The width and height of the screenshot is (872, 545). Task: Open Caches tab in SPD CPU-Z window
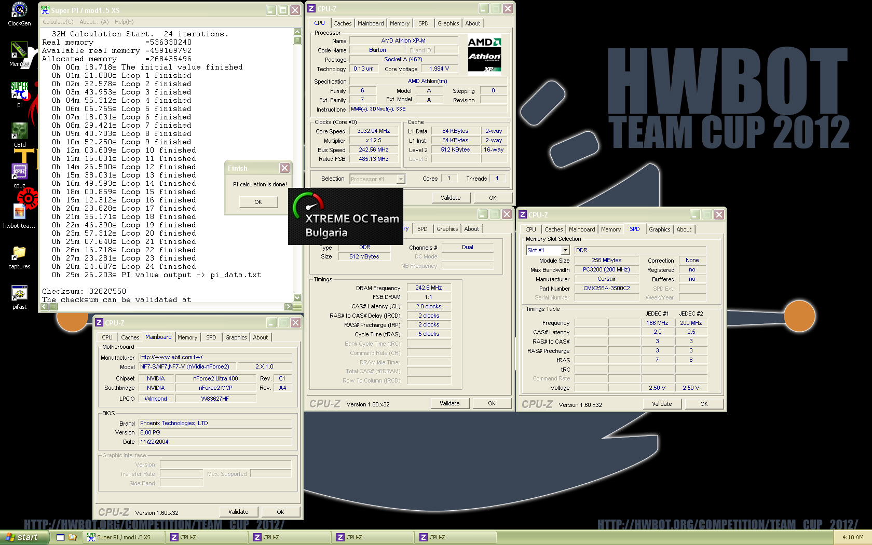554,229
